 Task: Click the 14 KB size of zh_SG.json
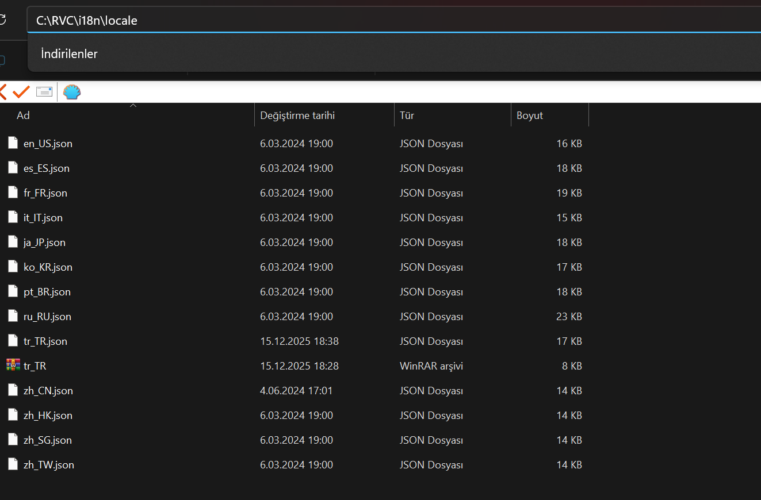pyautogui.click(x=569, y=440)
